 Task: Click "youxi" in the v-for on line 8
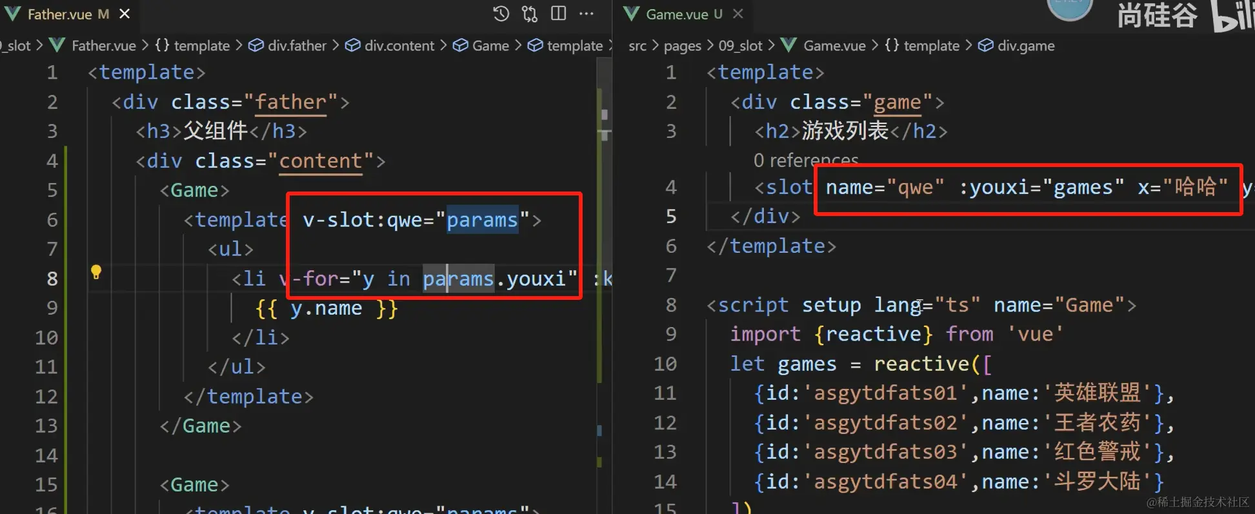click(536, 279)
